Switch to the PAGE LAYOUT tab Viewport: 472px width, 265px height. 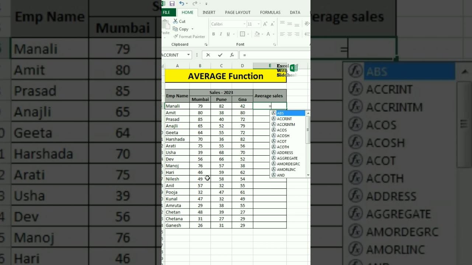(238, 13)
